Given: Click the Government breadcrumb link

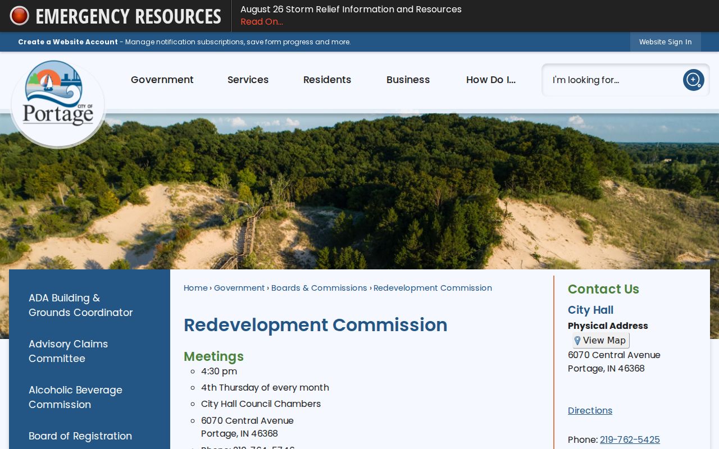Looking at the screenshot, I should tap(239, 288).
